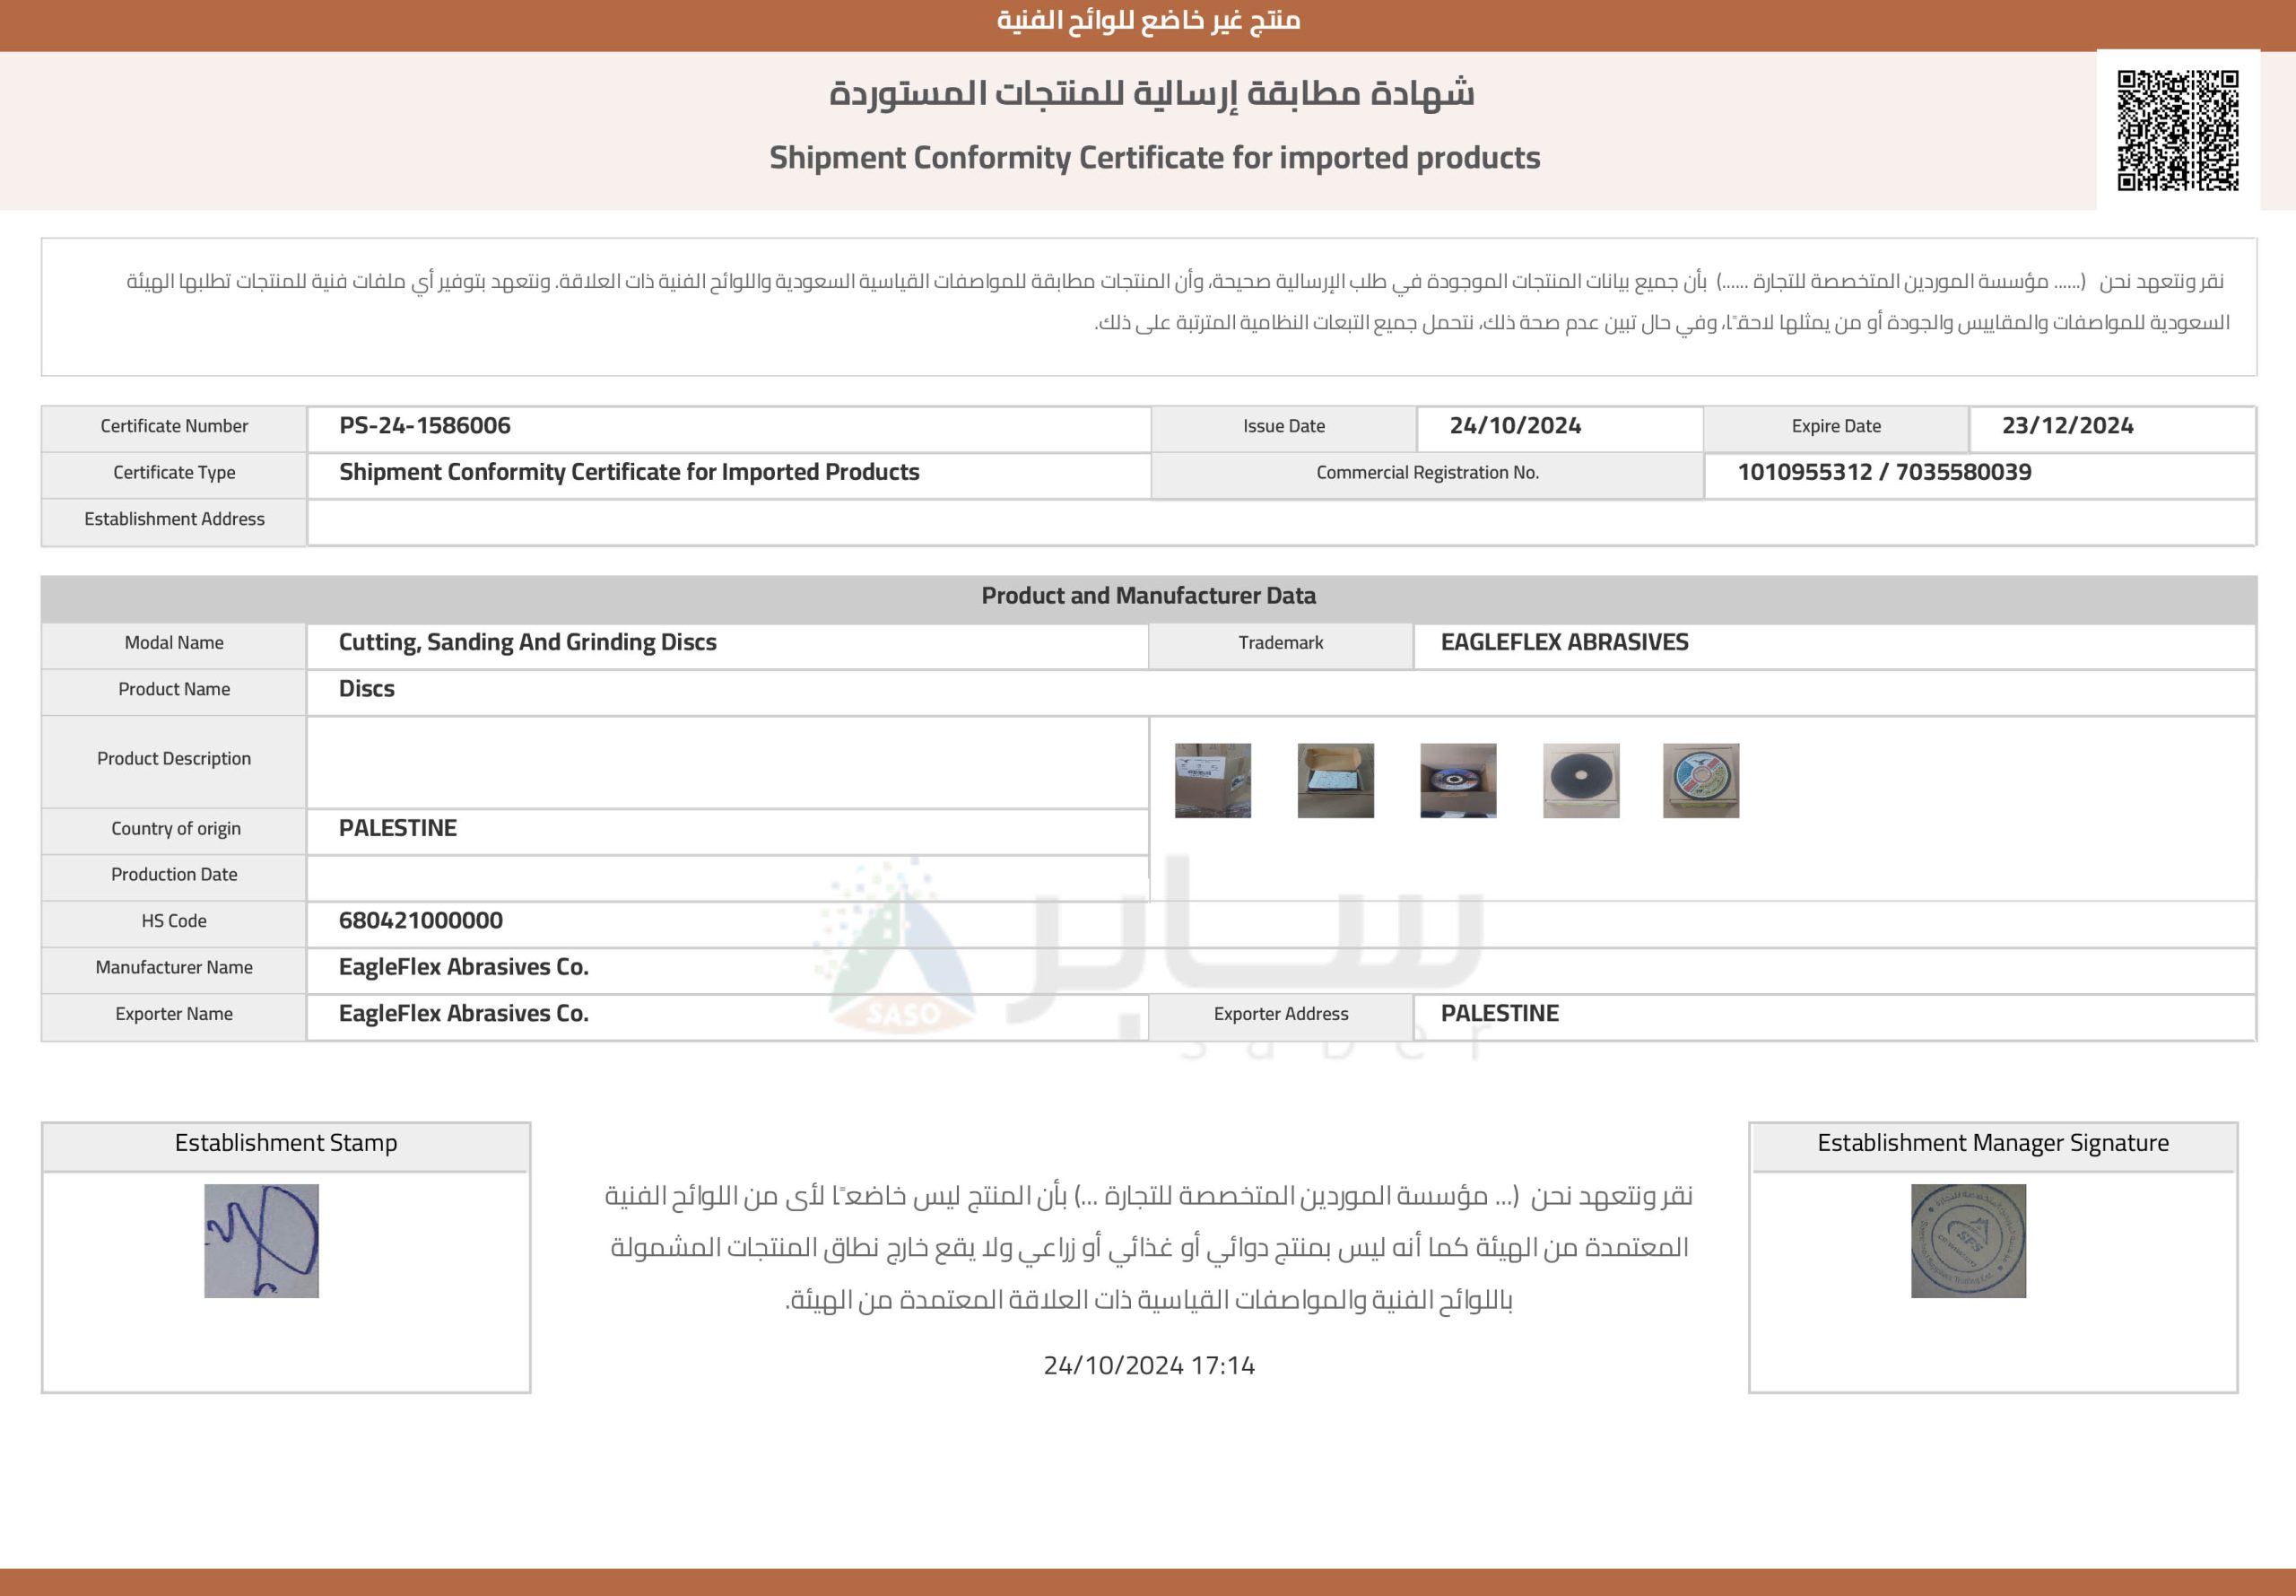Click the Expire Date label

(x=1836, y=426)
